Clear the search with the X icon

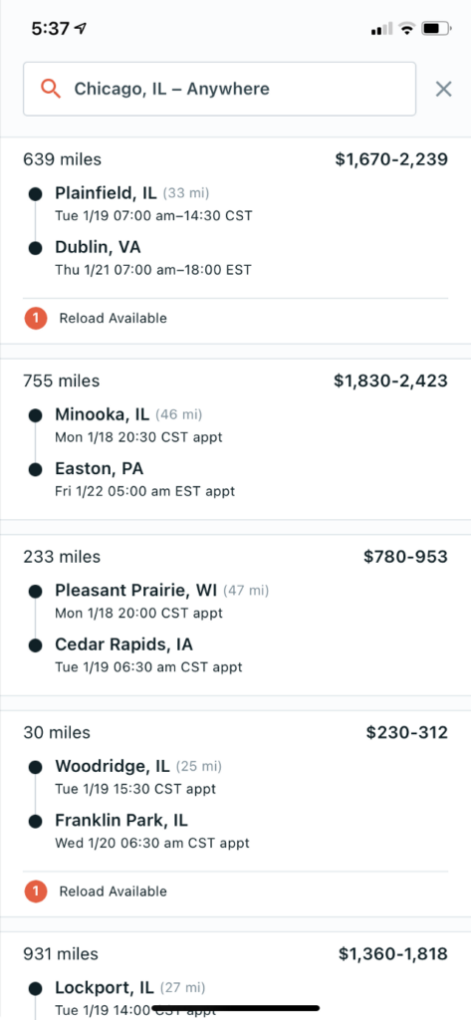click(444, 89)
